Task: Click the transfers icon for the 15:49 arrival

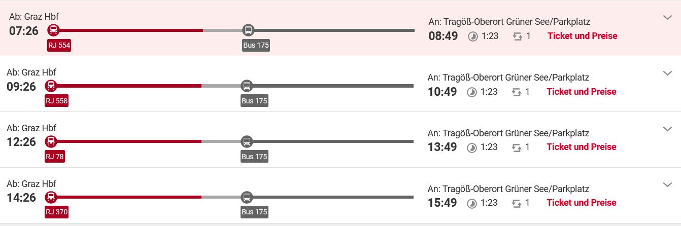Action: click(x=517, y=203)
